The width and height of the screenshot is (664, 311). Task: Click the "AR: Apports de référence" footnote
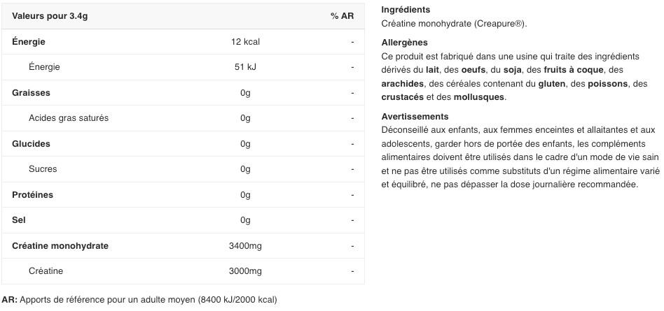139,300
